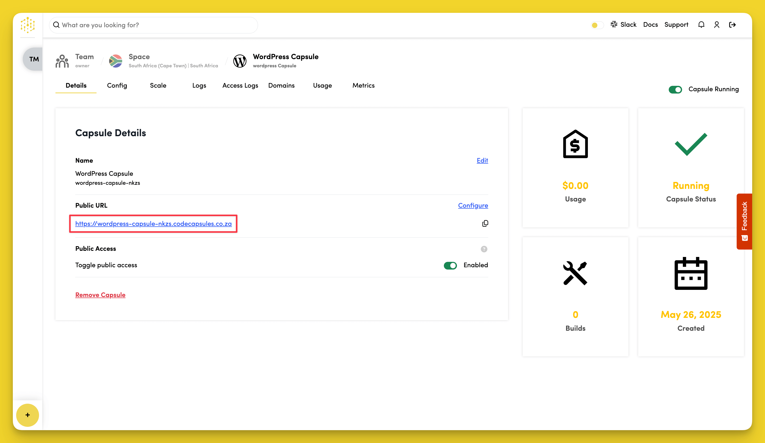Open the Slack community link

tap(624, 25)
